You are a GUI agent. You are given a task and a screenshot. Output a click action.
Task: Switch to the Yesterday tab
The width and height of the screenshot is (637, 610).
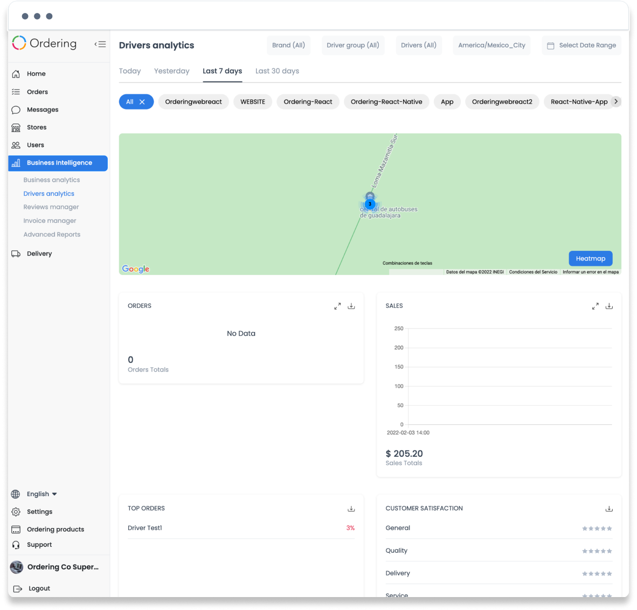coord(172,71)
